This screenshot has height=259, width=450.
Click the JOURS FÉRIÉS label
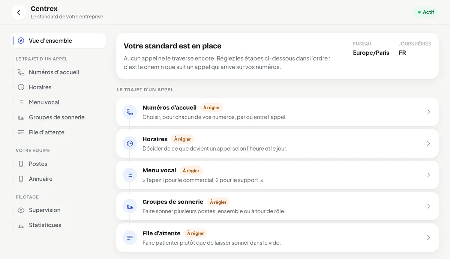point(415,44)
